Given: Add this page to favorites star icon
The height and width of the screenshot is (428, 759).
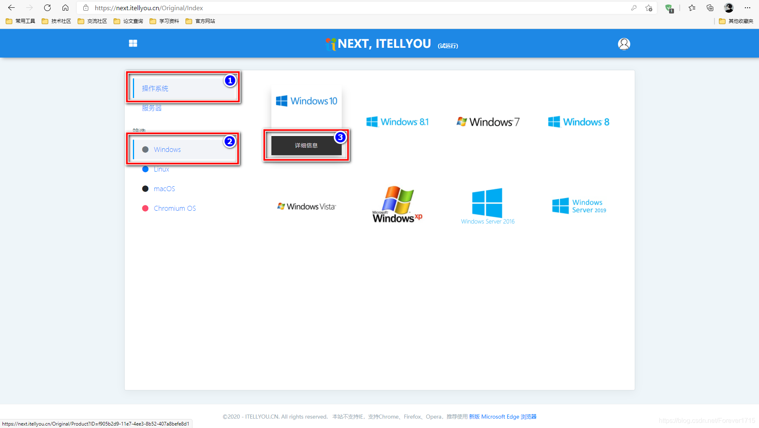Looking at the screenshot, I should 649,8.
